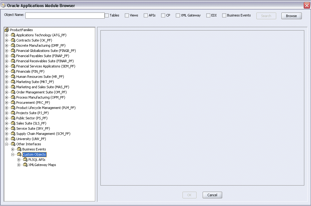Check the Business Events filter checkbox
The height and width of the screenshot is (206, 311).
pyautogui.click(x=224, y=16)
